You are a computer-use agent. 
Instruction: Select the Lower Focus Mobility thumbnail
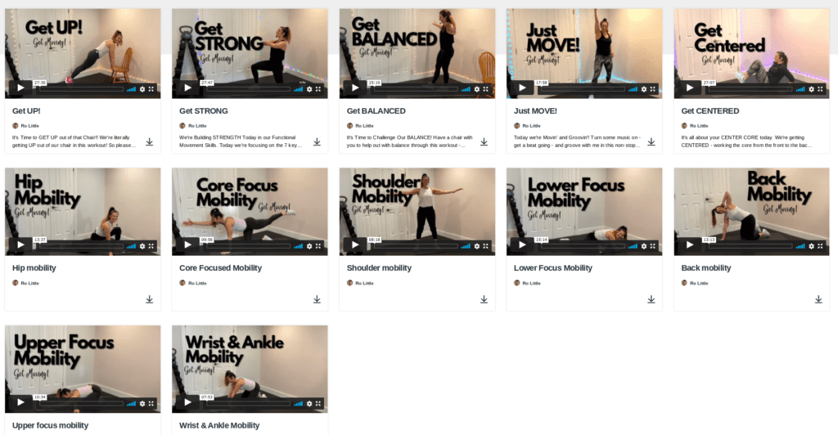[x=584, y=212]
